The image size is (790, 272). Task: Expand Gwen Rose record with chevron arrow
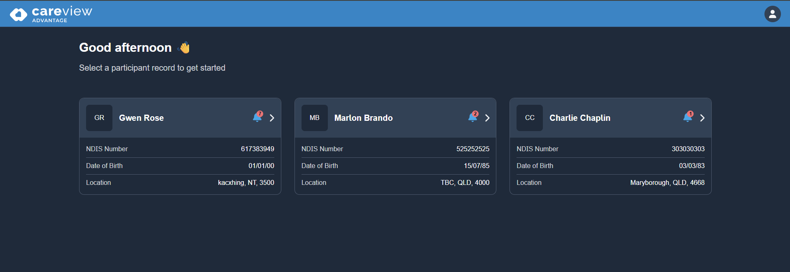(x=272, y=118)
